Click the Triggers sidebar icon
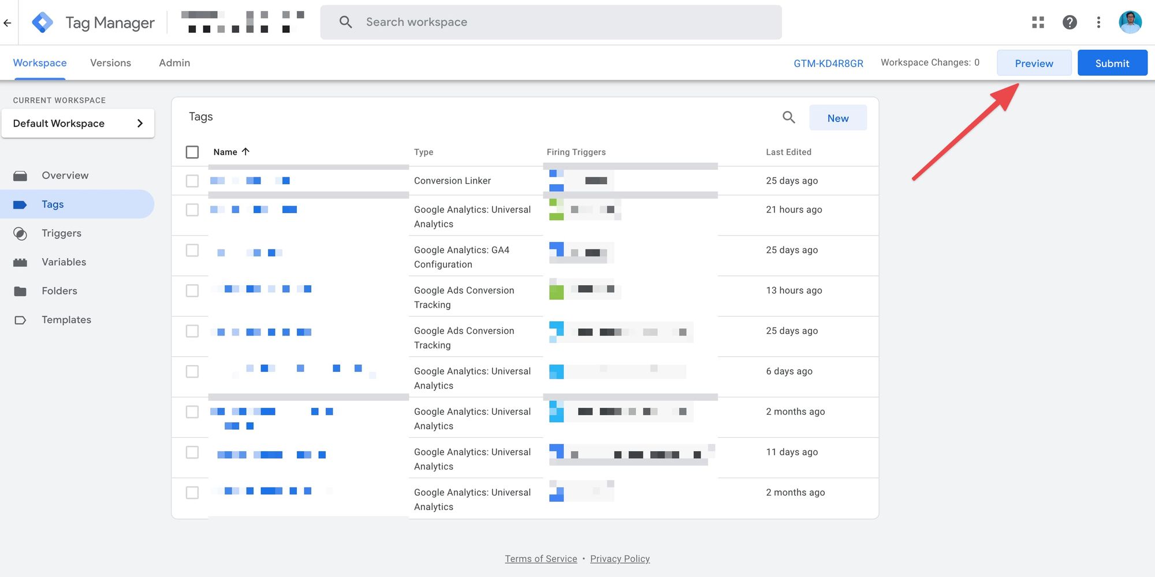Screen dimensions: 1155x577 click(x=20, y=233)
